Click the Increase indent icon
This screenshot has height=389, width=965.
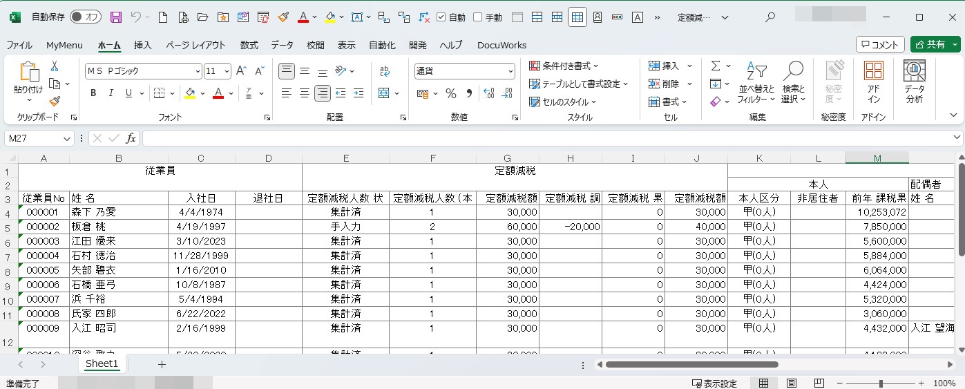[x=359, y=93]
